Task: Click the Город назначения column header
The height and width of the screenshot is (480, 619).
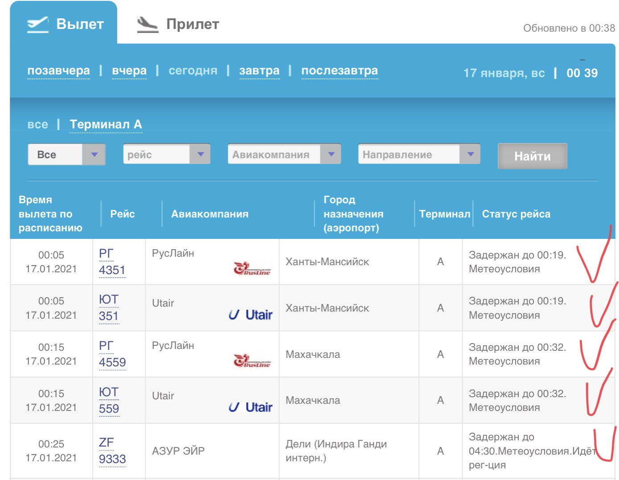Action: tap(353, 214)
